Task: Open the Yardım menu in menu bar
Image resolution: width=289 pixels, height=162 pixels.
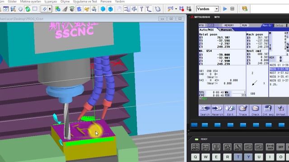Action: pos(120,1)
